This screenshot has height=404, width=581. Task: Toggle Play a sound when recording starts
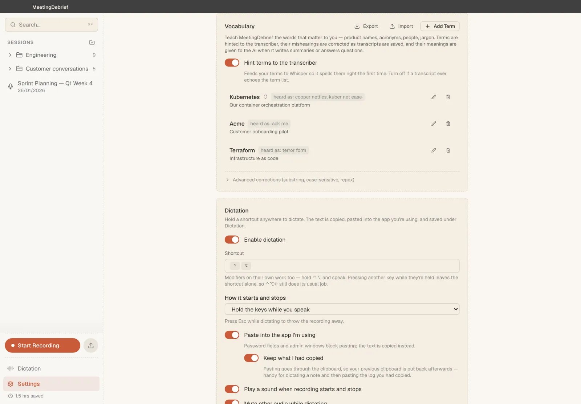pos(232,389)
